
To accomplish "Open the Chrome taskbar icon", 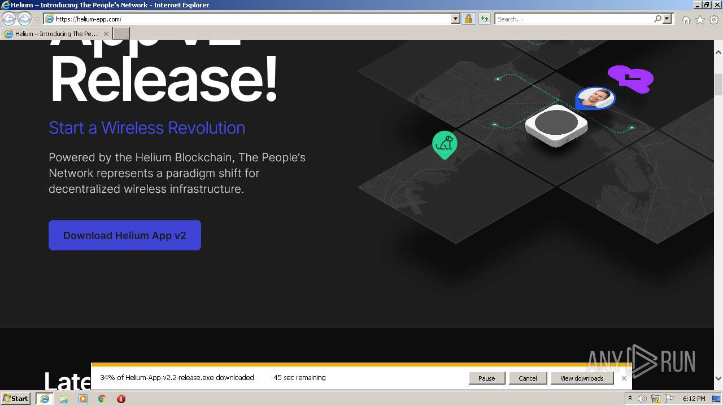I will (102, 399).
